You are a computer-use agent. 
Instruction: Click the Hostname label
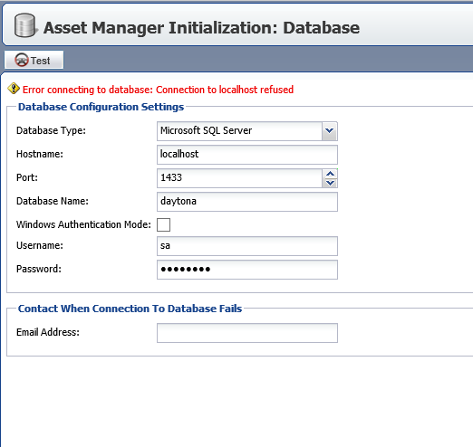[x=40, y=154]
